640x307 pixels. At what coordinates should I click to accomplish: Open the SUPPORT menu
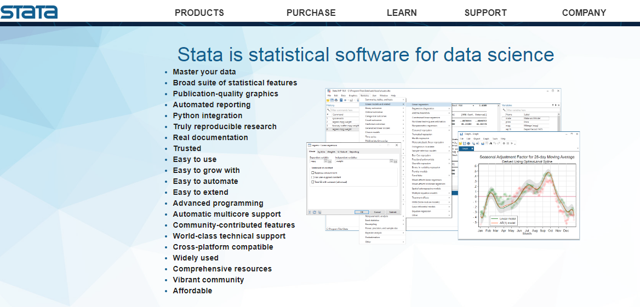coord(485,13)
